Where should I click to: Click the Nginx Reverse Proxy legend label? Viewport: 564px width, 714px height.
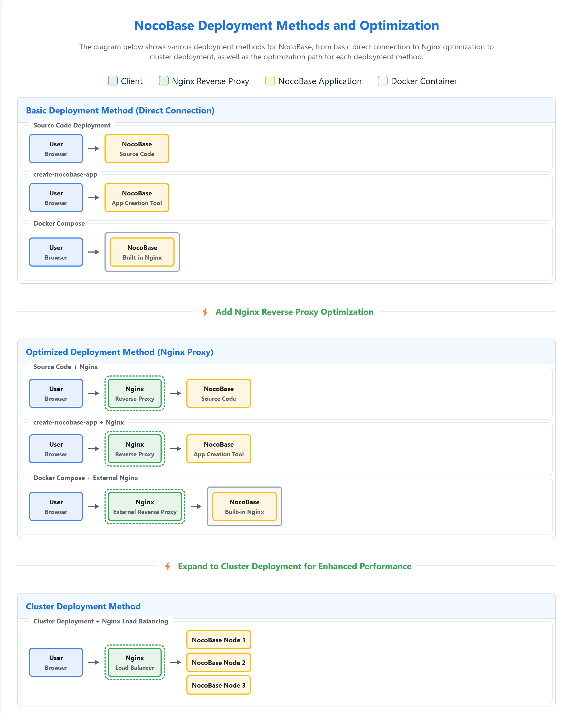coord(210,81)
